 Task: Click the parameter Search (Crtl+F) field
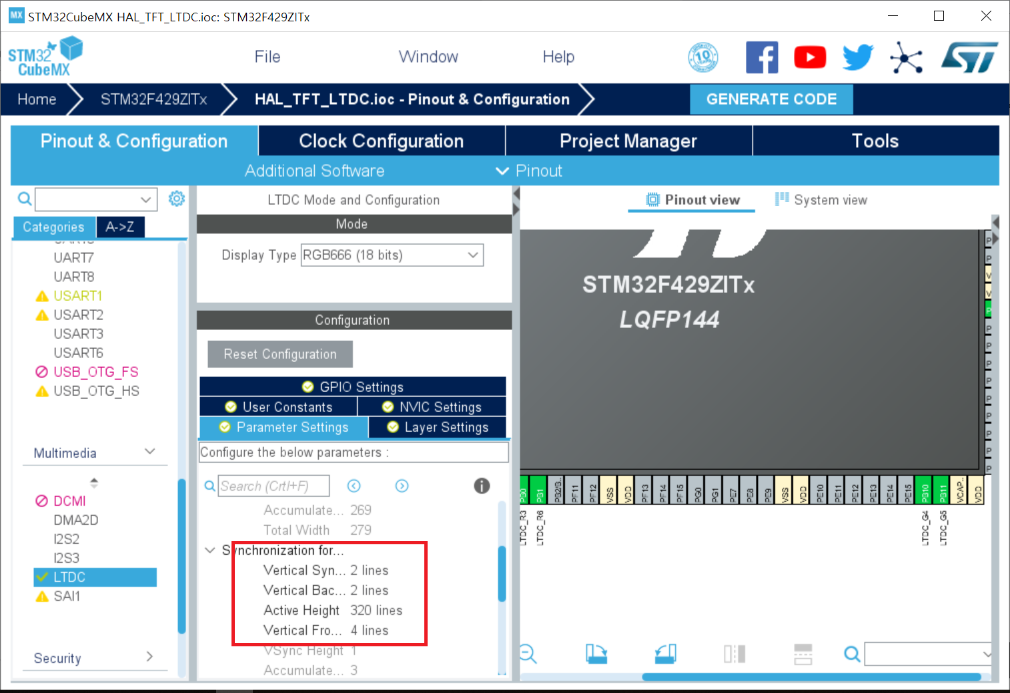(274, 486)
